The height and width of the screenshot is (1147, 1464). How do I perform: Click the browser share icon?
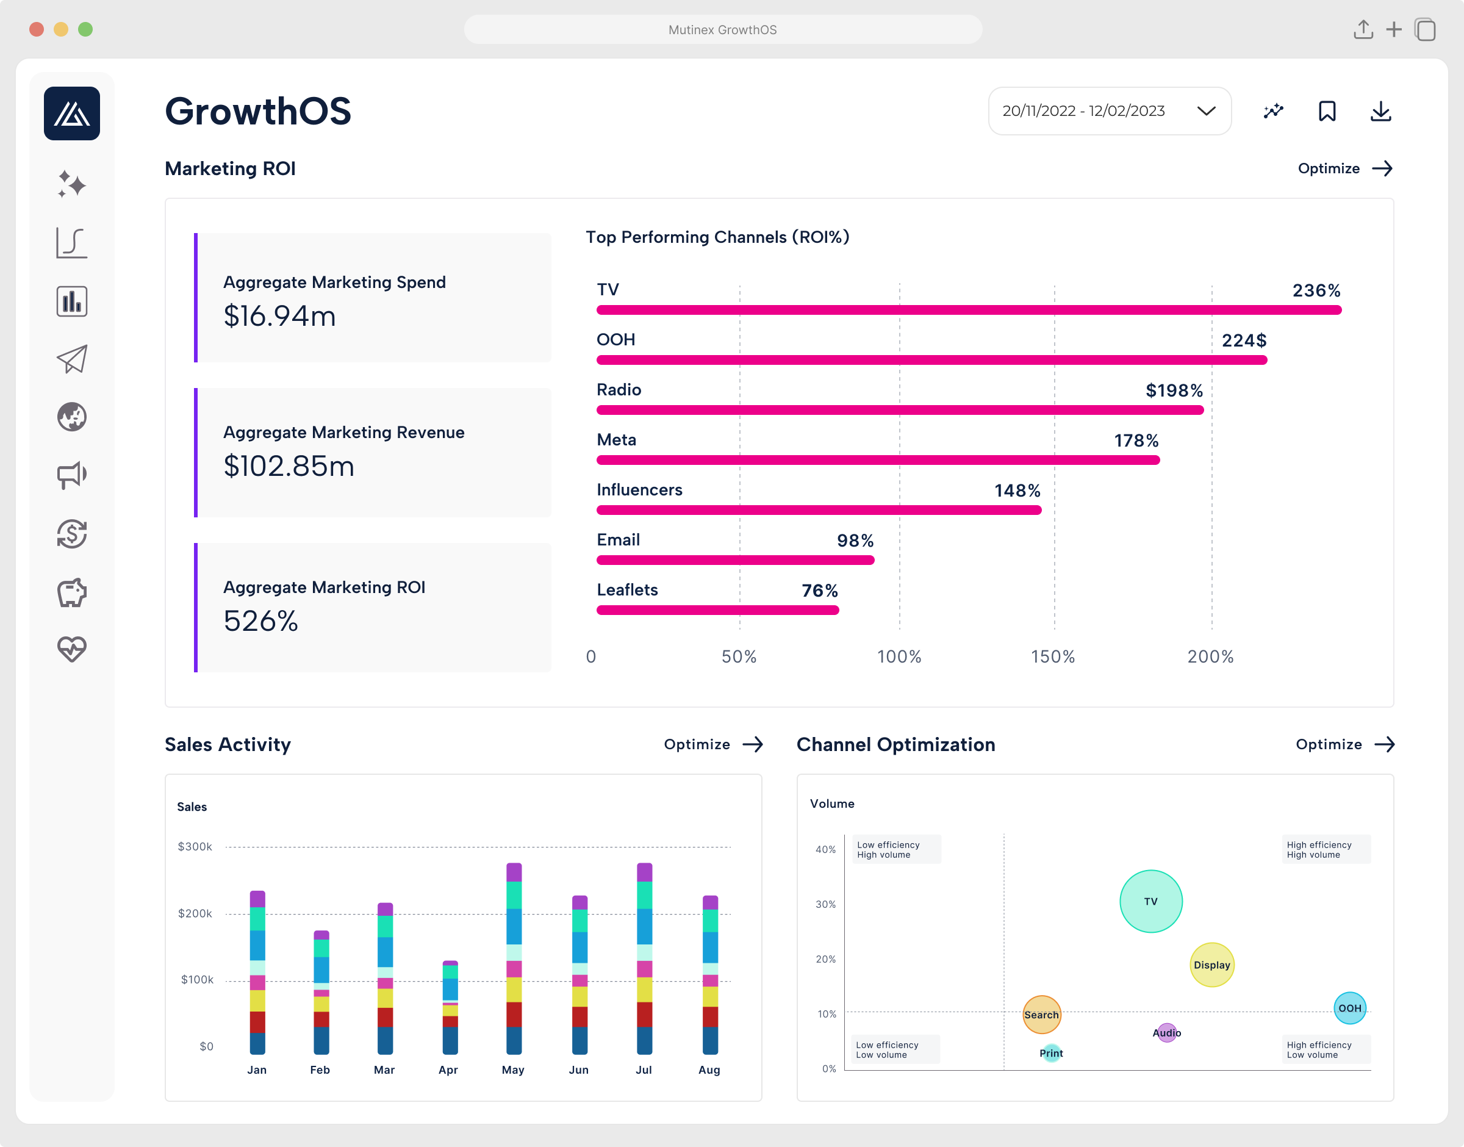click(1363, 29)
